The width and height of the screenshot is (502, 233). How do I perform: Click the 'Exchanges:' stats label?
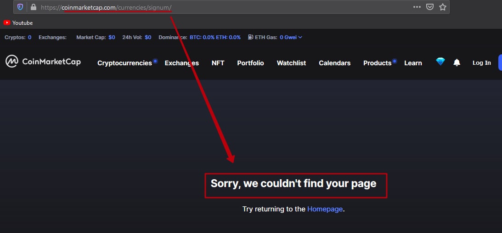point(52,37)
